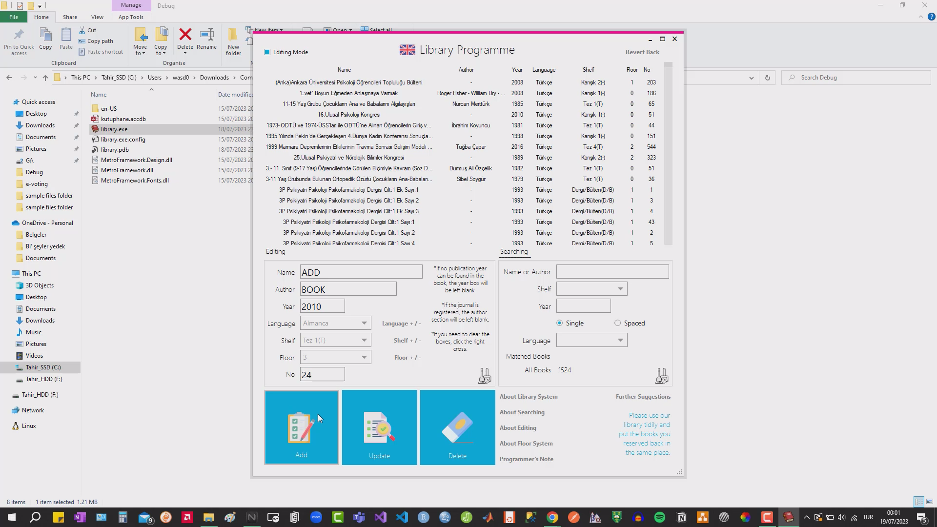Switch to the View ribbon tab
The image size is (937, 527).
coord(97,17)
